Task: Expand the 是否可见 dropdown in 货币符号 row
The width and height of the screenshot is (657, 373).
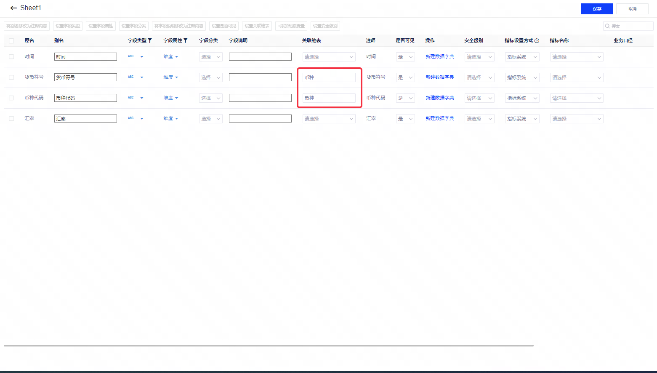Action: pyautogui.click(x=405, y=77)
